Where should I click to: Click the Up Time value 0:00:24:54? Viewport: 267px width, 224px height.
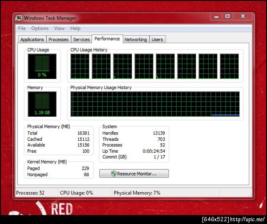pyautogui.click(x=154, y=151)
